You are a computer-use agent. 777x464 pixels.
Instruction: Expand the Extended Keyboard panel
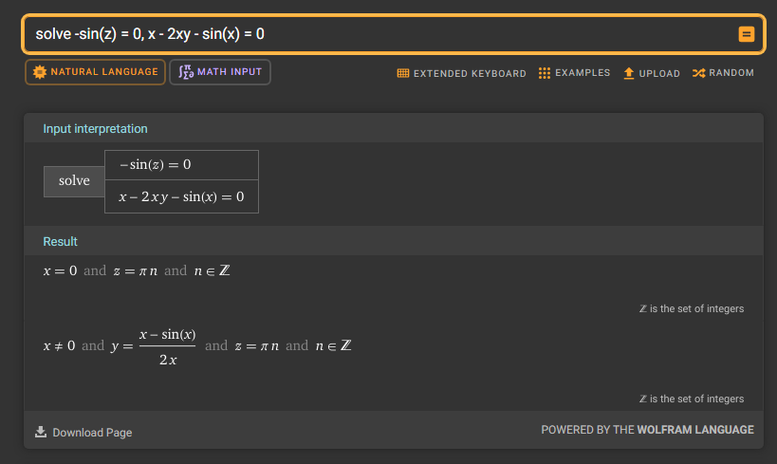click(x=469, y=73)
